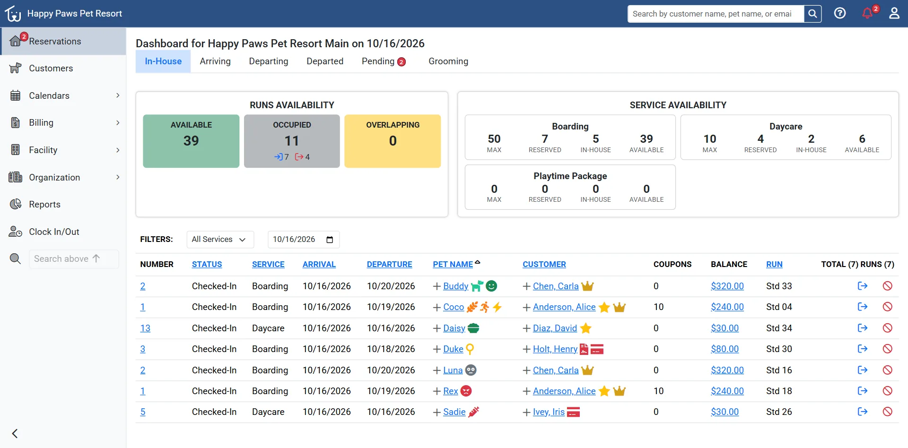Click the cancel icon in Rex's row

[x=887, y=391]
